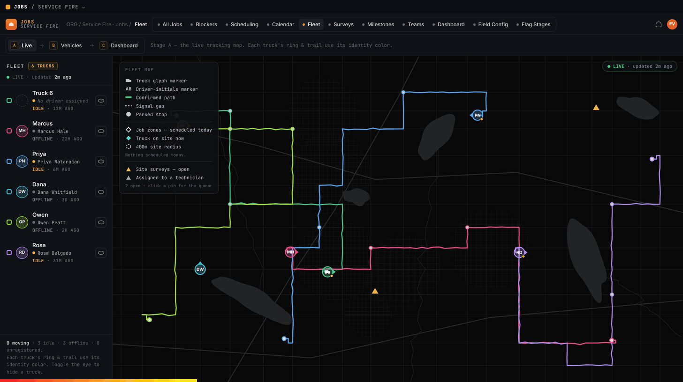This screenshot has height=382, width=683.
Task: Select stage A Live
Action: click(22, 45)
